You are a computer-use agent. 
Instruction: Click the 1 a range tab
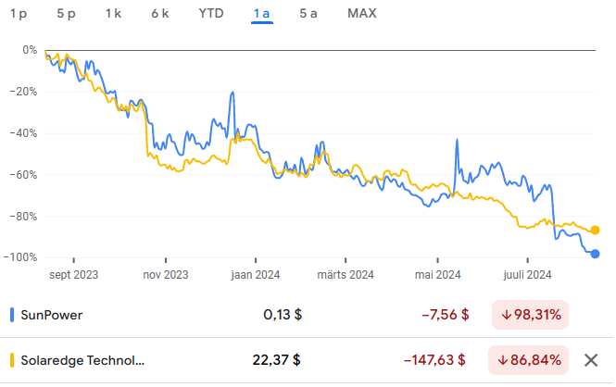(261, 13)
